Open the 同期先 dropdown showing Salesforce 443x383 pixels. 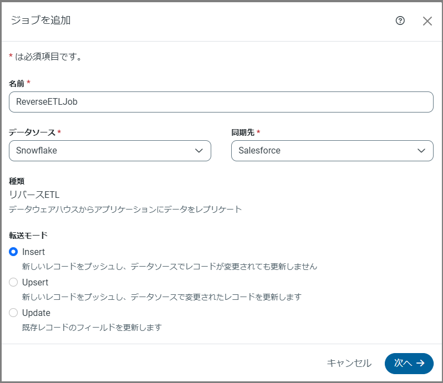(x=332, y=151)
